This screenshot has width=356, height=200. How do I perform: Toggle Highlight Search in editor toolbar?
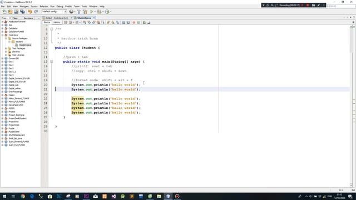[x=98, y=22]
